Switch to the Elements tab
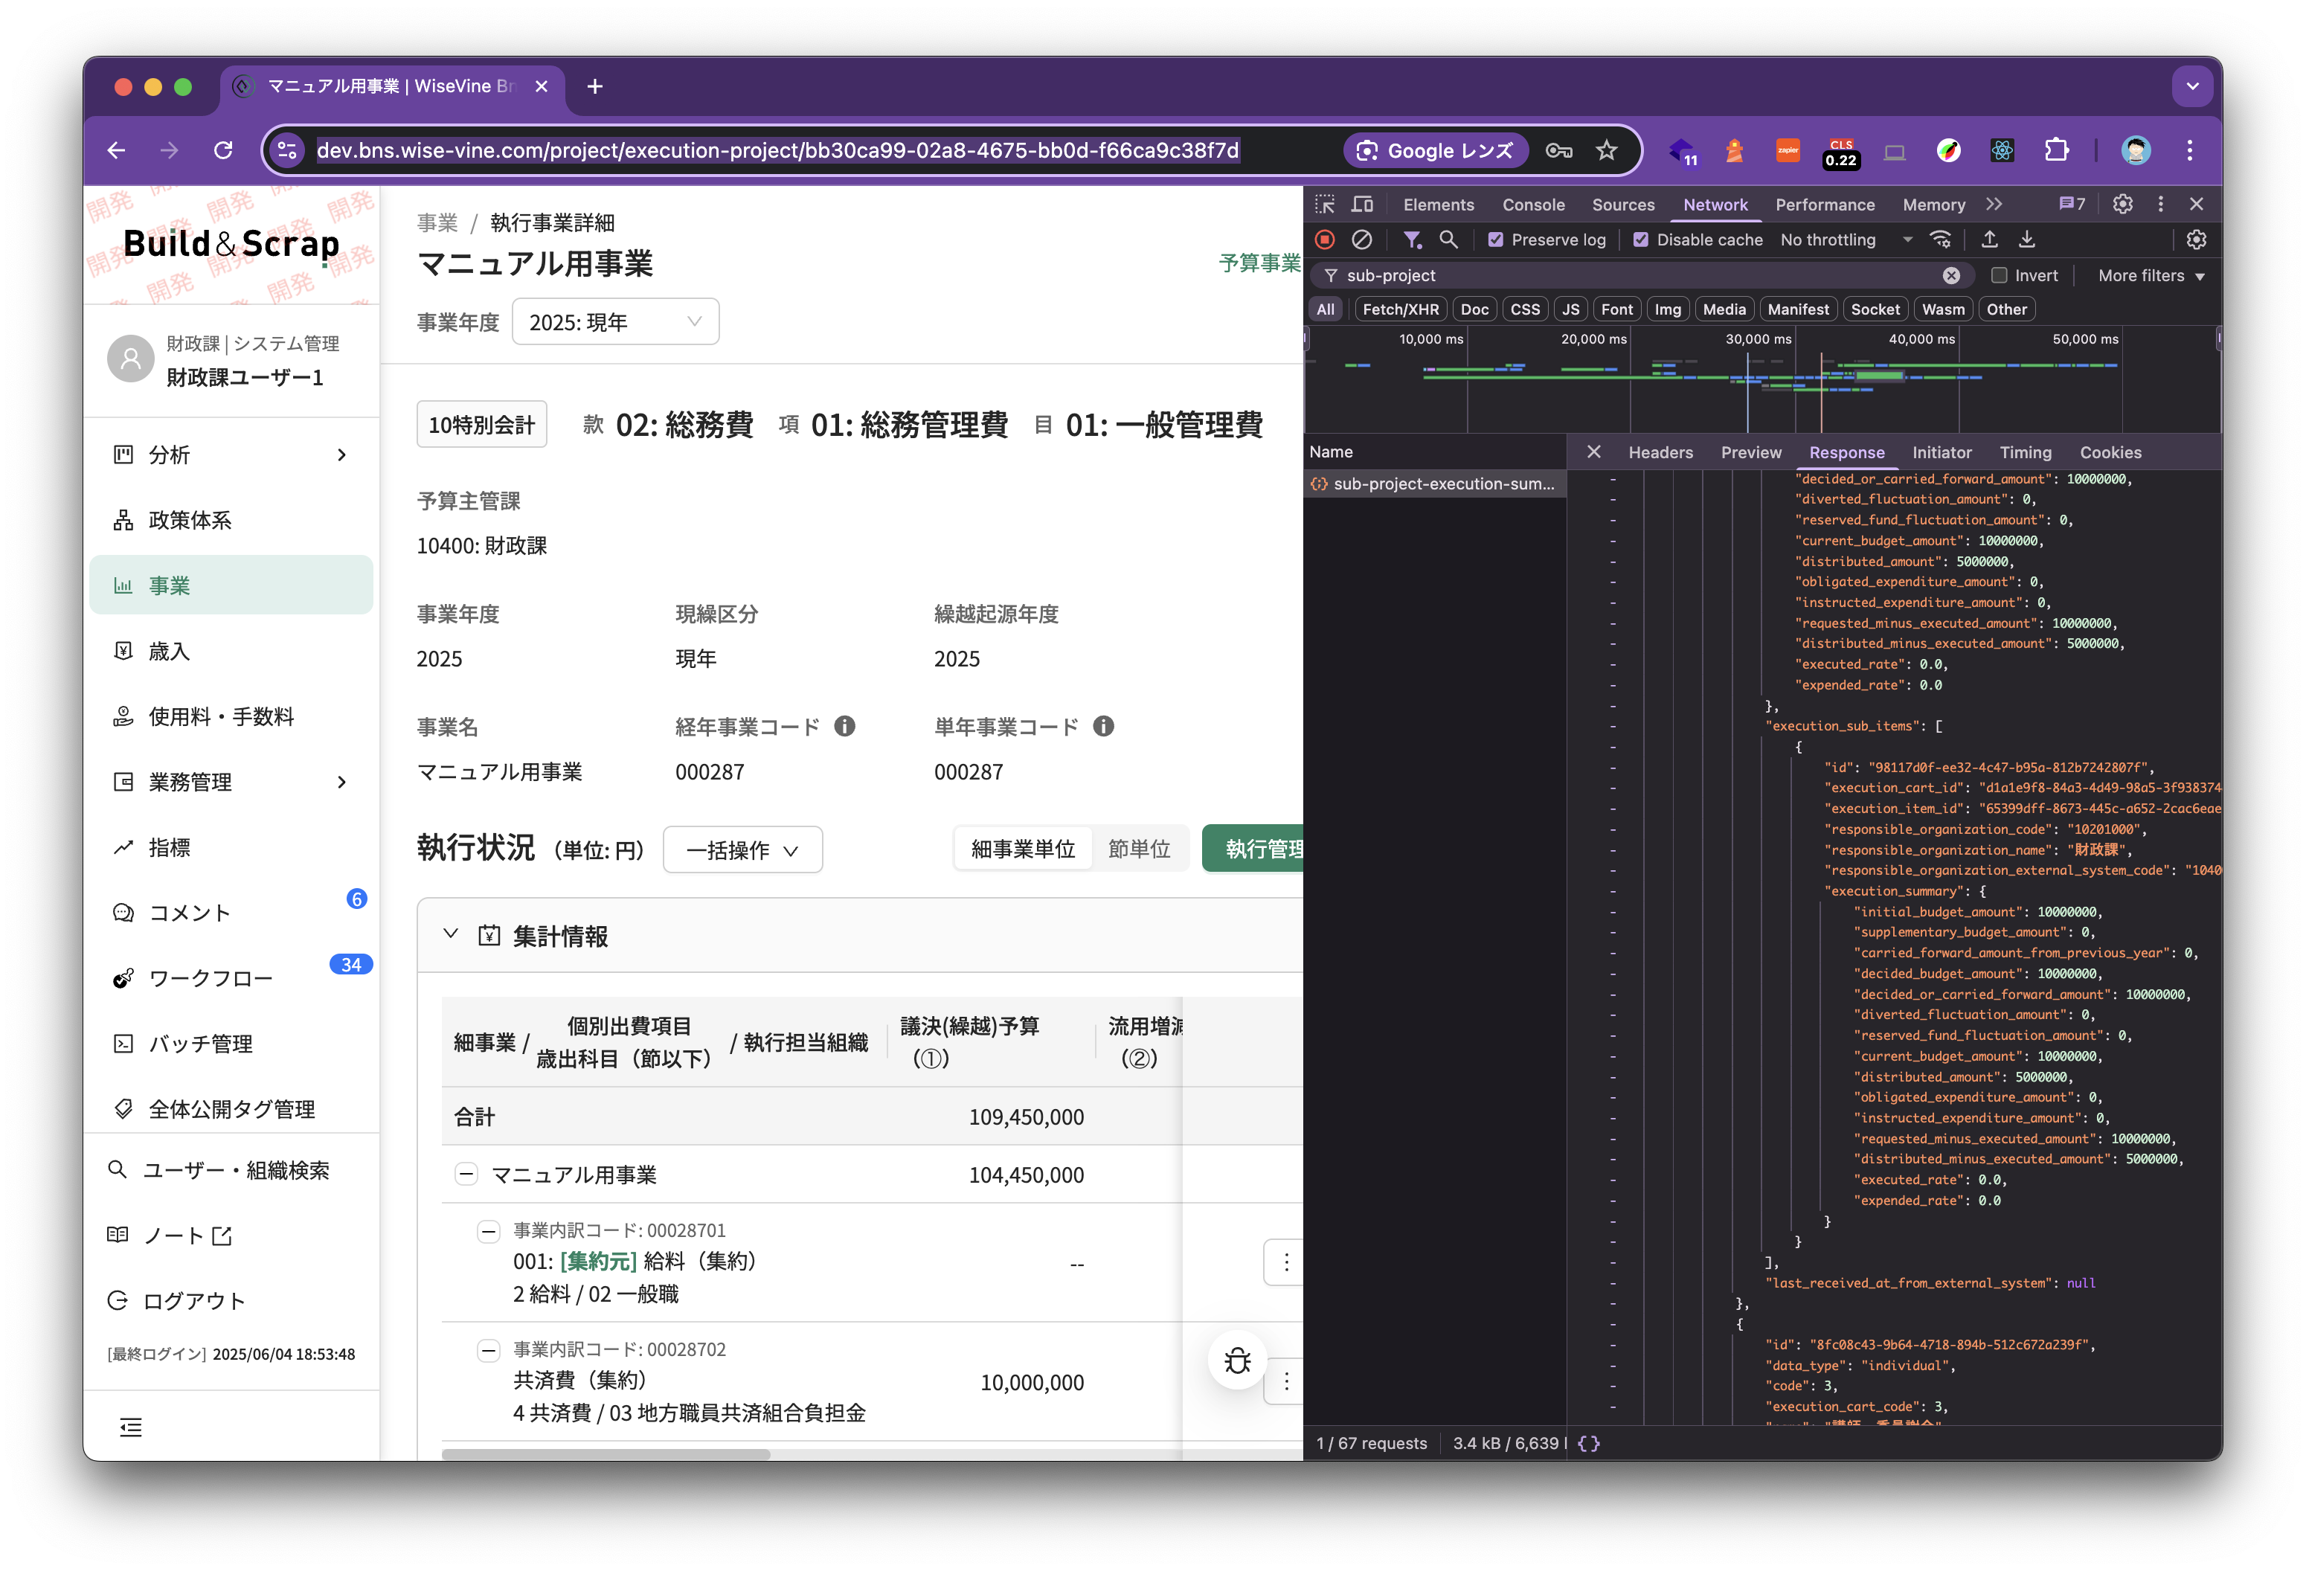Viewport: 2306px width, 1571px height. tap(1438, 205)
